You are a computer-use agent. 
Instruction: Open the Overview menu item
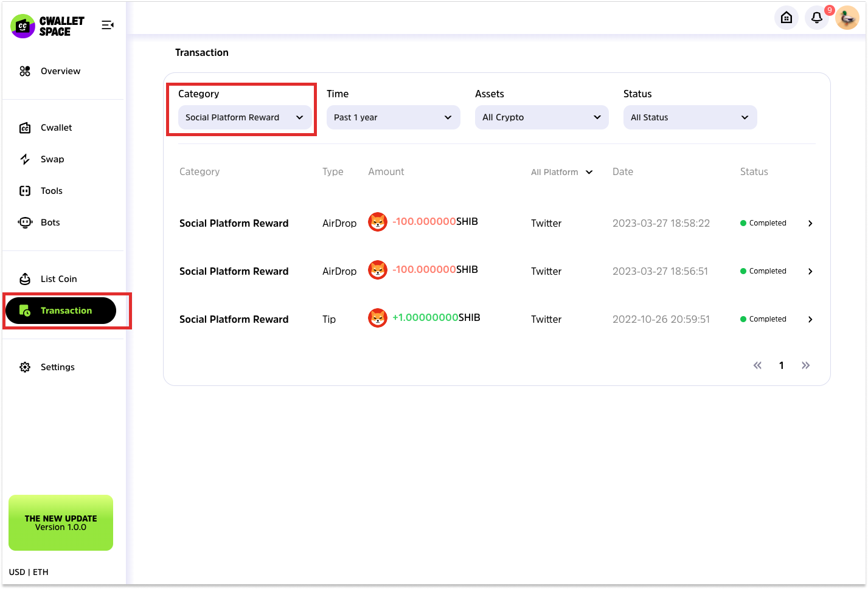coord(60,71)
